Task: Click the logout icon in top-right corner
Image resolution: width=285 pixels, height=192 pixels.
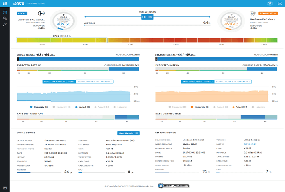Action: 280,5
